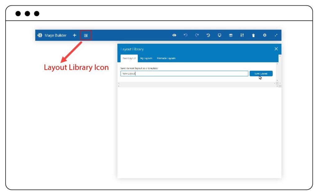Click the plus add element icon
Screen dimensions: 318x195
click(x=75, y=35)
